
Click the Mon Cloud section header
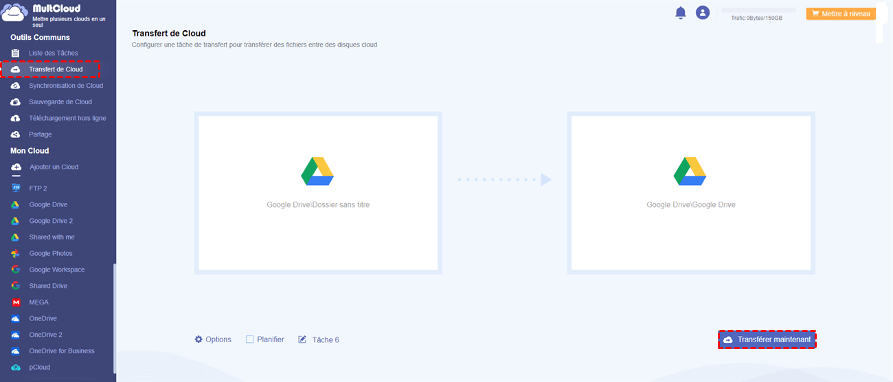[30, 151]
